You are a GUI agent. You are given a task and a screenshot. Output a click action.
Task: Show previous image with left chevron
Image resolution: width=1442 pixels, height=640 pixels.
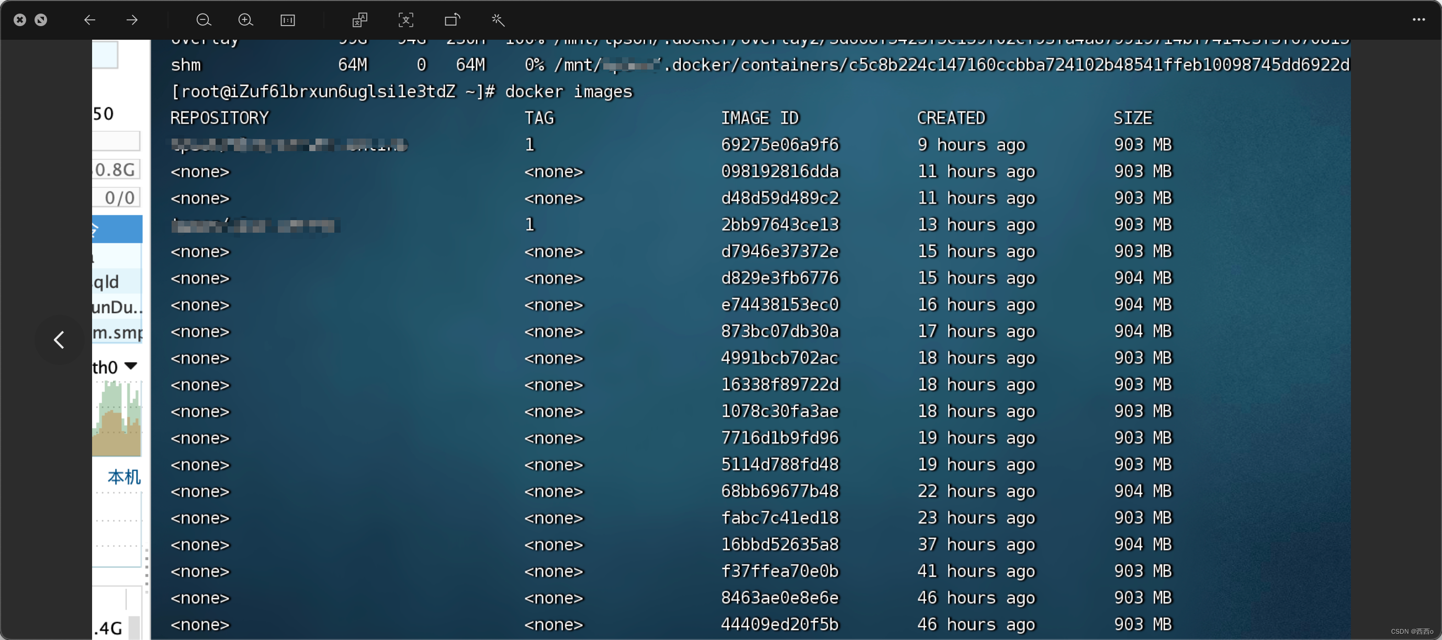59,339
